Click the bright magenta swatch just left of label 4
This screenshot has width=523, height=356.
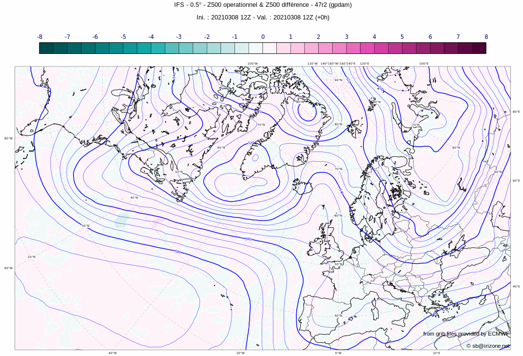tap(367, 48)
